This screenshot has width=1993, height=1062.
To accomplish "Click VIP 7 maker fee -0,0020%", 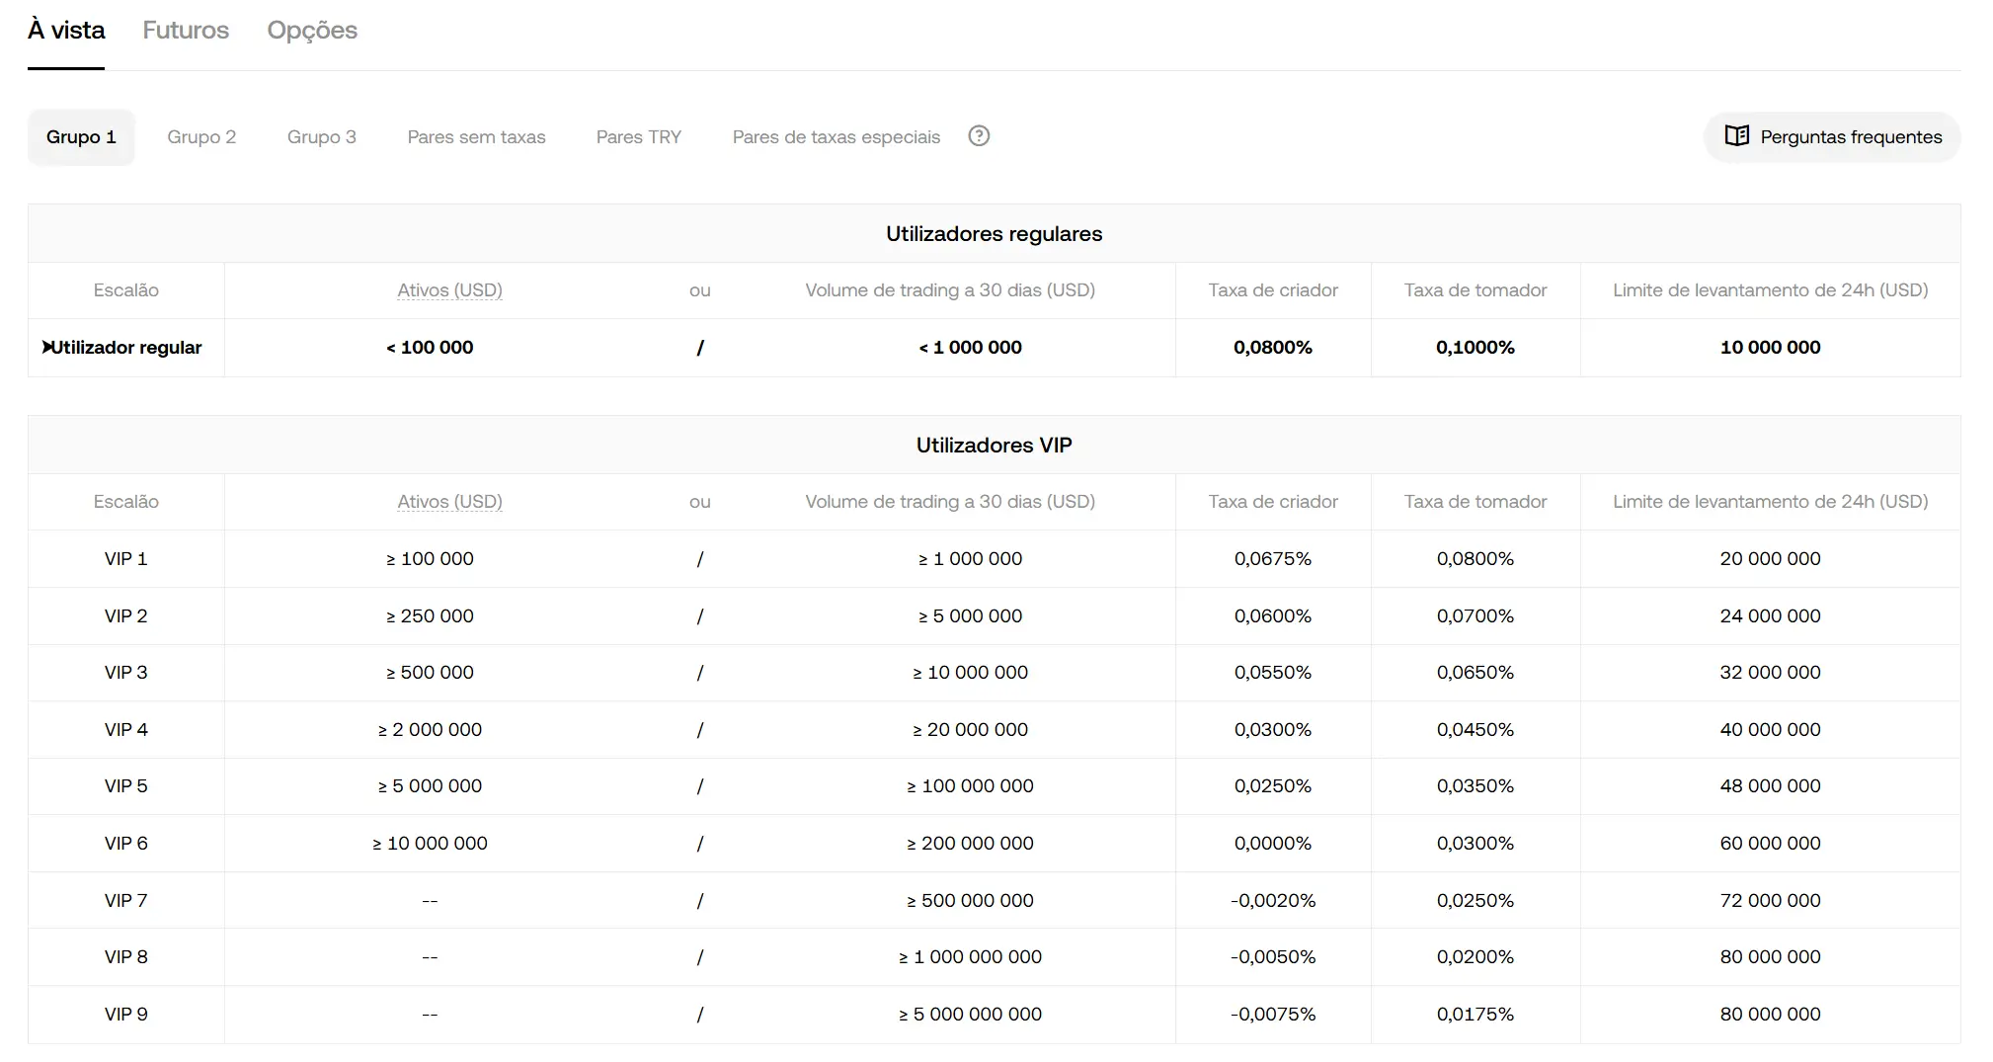I will coord(1272,901).
